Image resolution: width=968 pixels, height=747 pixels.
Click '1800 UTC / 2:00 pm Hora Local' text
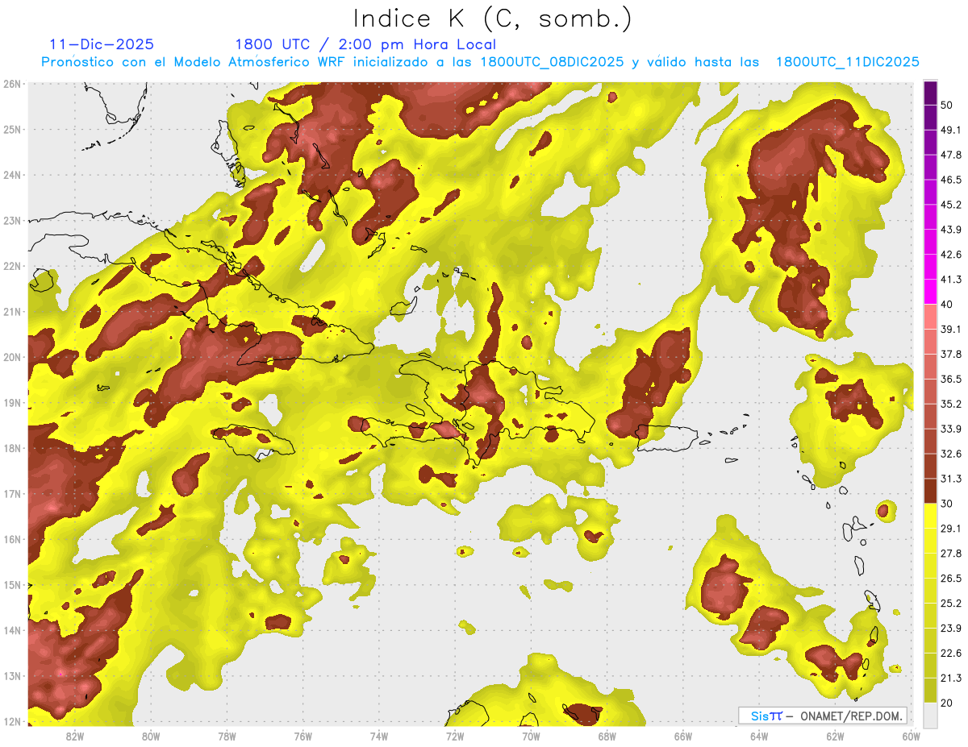click(x=365, y=44)
